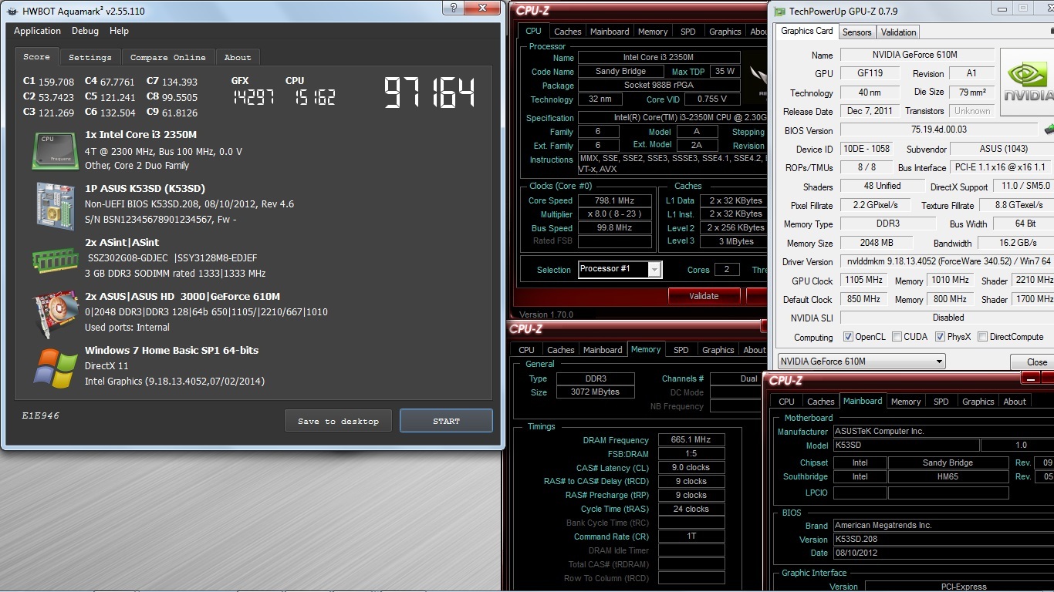Open About tab in CPU-Z mainboard window
1054x592 pixels.
click(x=1015, y=402)
